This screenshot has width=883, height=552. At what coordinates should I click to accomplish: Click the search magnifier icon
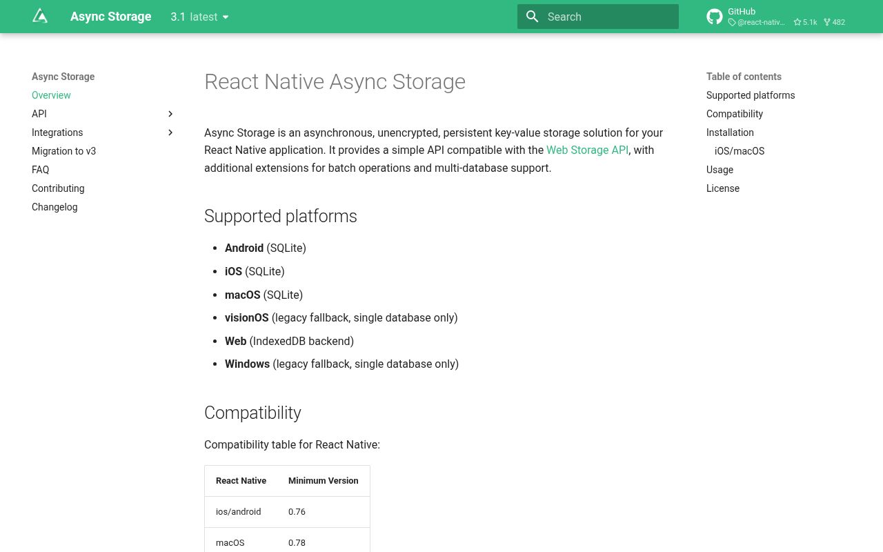(x=532, y=17)
